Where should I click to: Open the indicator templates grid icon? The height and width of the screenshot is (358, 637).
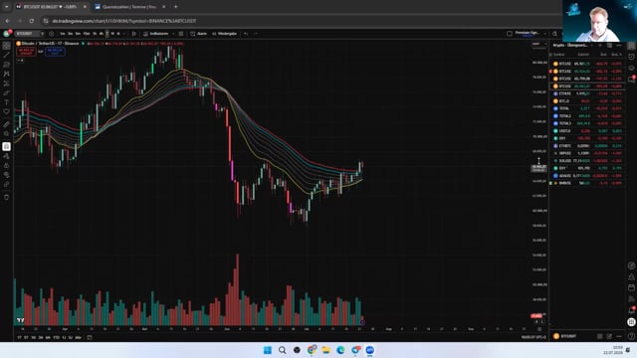[x=181, y=34]
